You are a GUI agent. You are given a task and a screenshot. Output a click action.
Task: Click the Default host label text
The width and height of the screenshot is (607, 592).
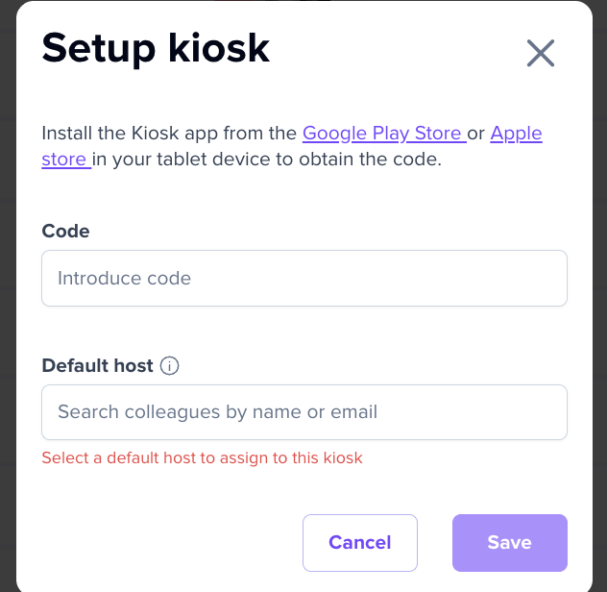point(97,366)
